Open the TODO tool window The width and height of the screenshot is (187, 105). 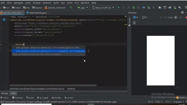click(4, 98)
